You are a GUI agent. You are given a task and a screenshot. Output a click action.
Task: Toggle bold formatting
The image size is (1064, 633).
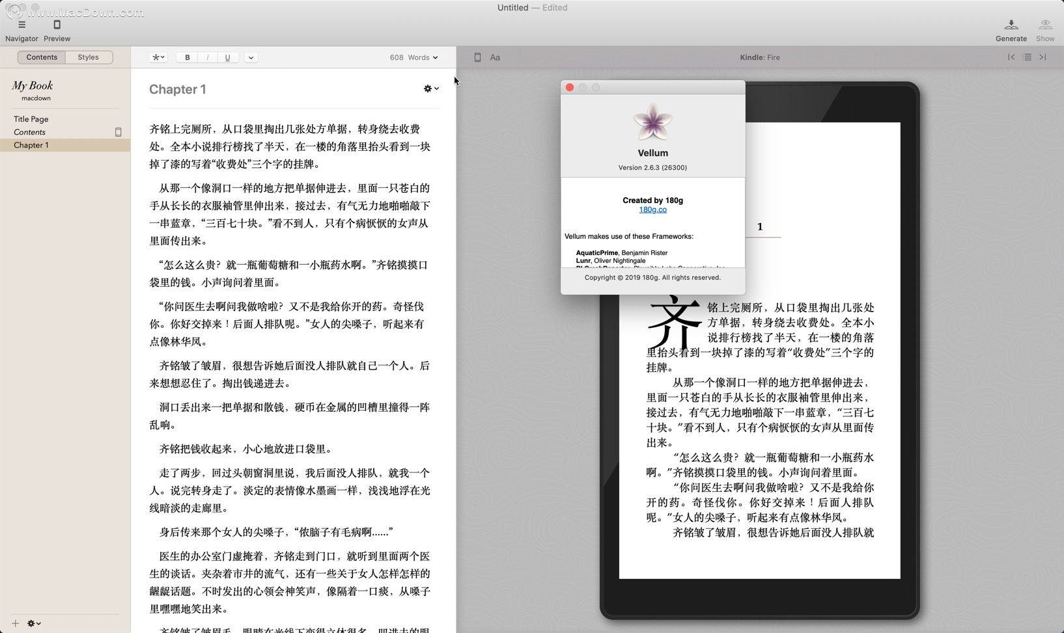click(188, 57)
